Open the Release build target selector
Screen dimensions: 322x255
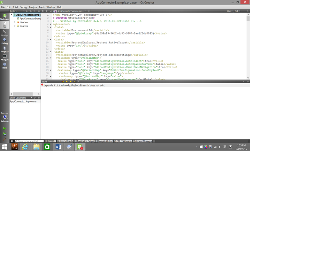[x=4, y=118]
